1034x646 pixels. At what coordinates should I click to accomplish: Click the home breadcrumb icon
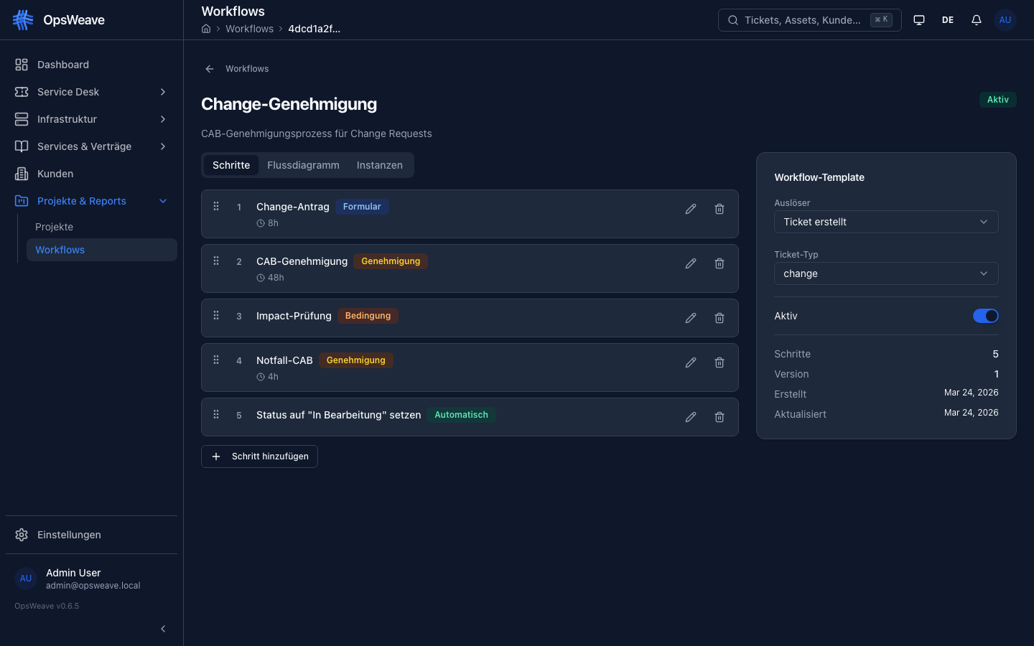206,29
